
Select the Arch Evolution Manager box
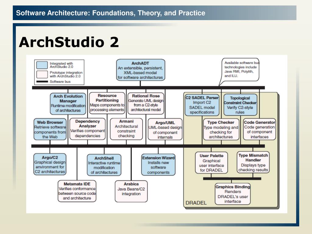pos(68,104)
